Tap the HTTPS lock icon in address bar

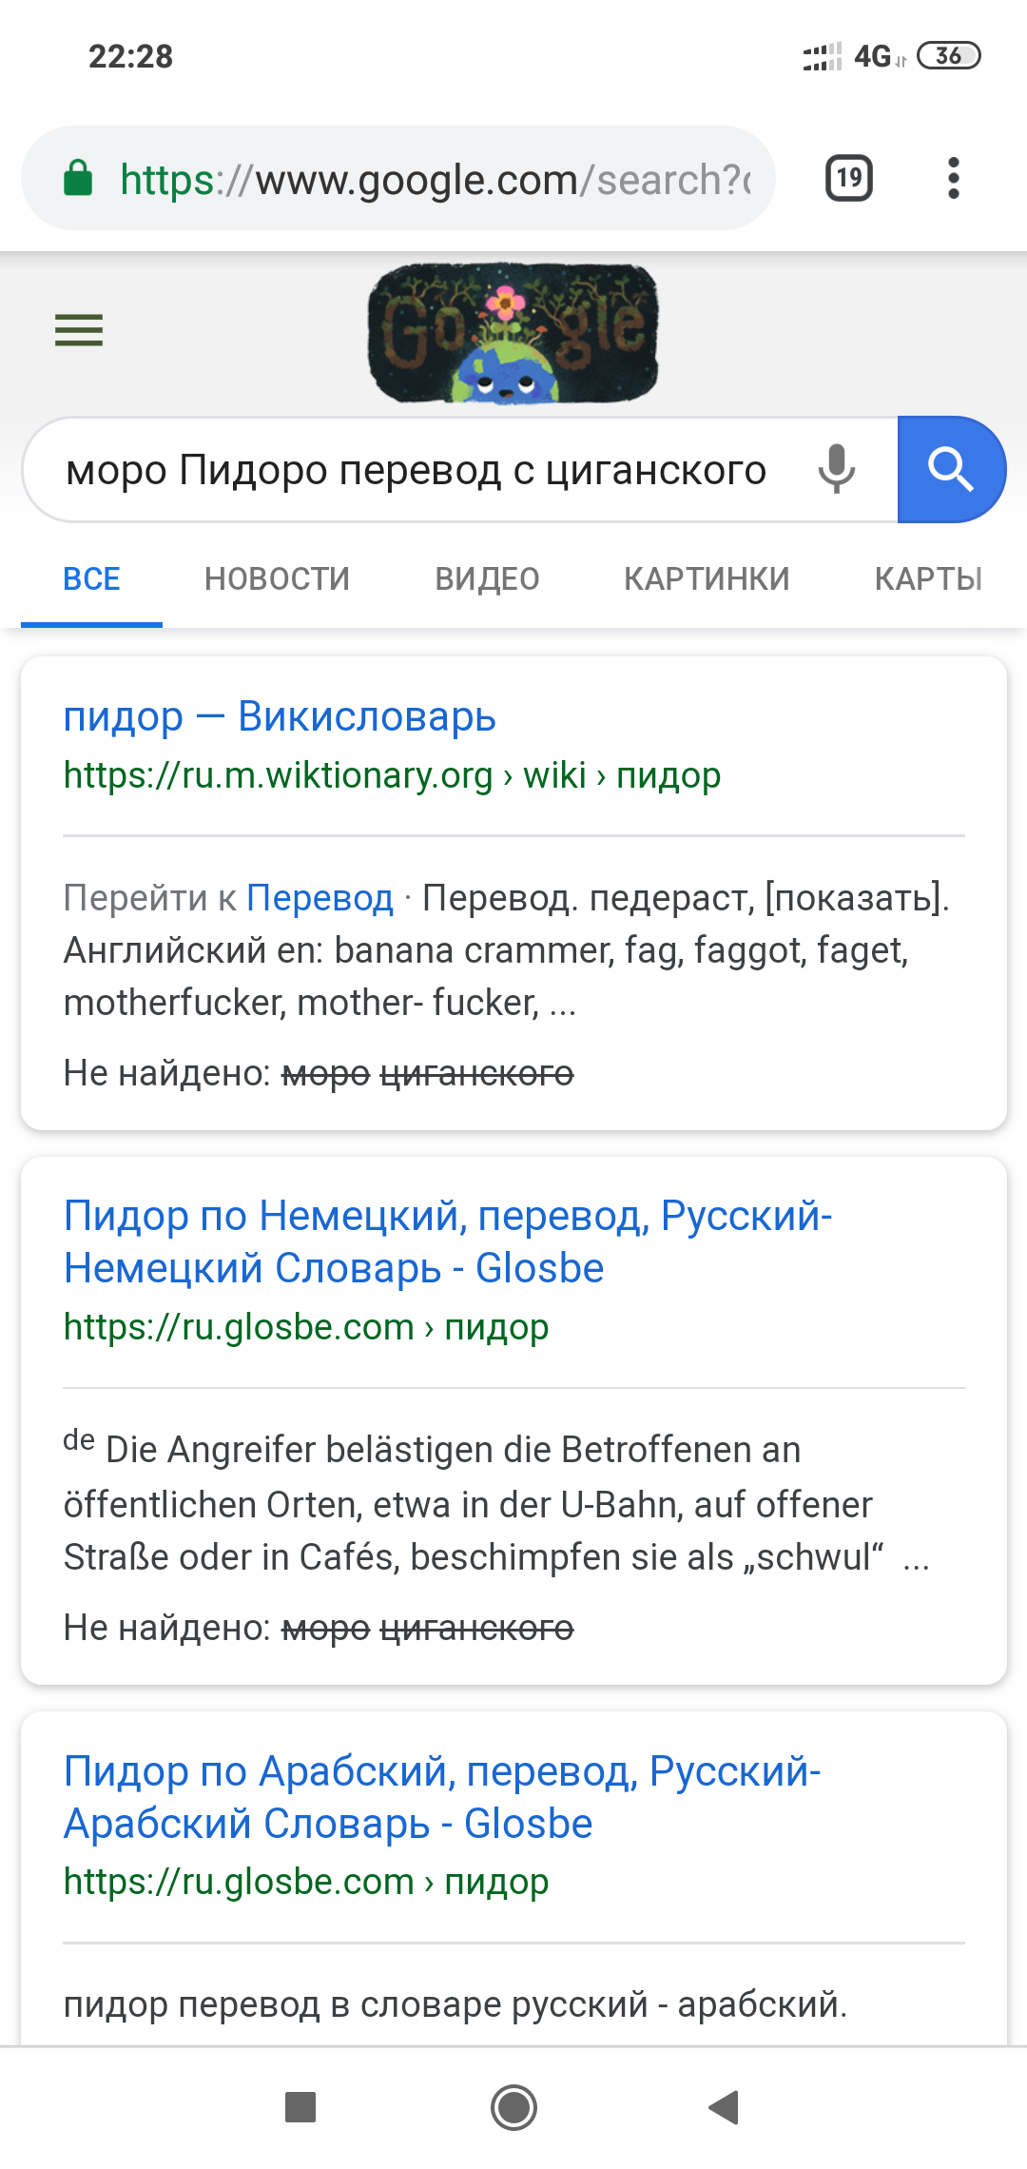[80, 178]
